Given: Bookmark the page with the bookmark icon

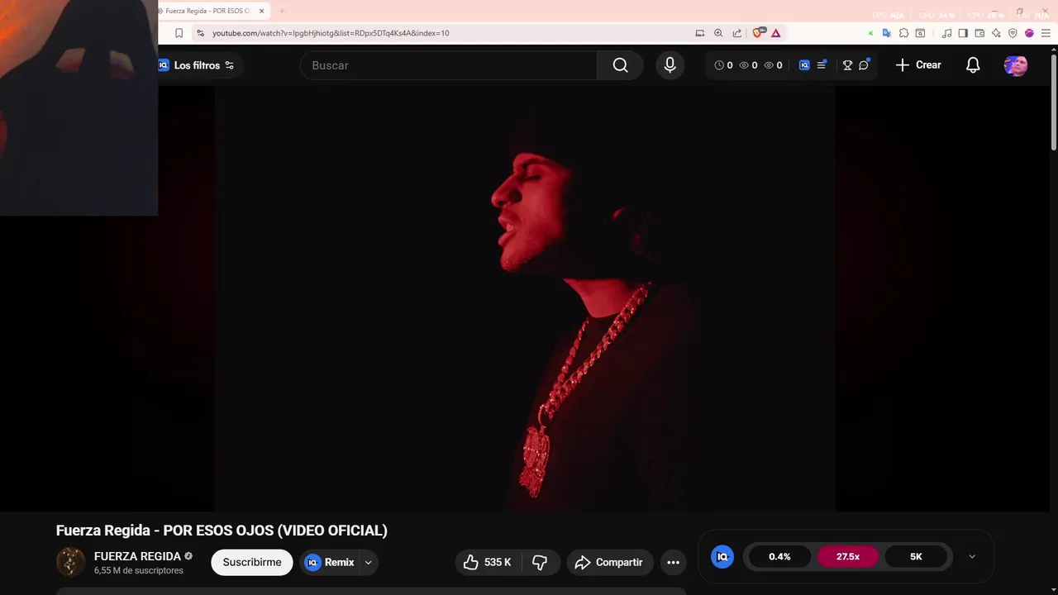Looking at the screenshot, I should tap(179, 33).
